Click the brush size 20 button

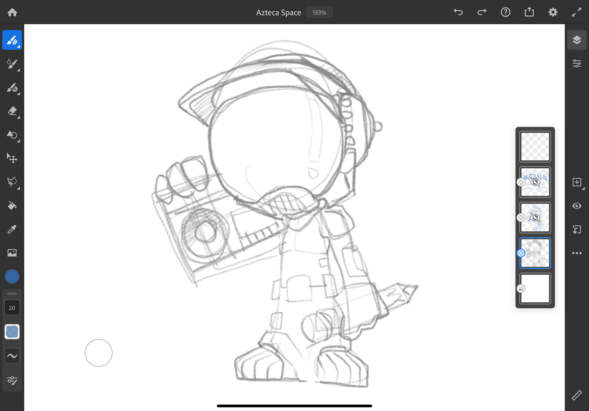[12, 308]
